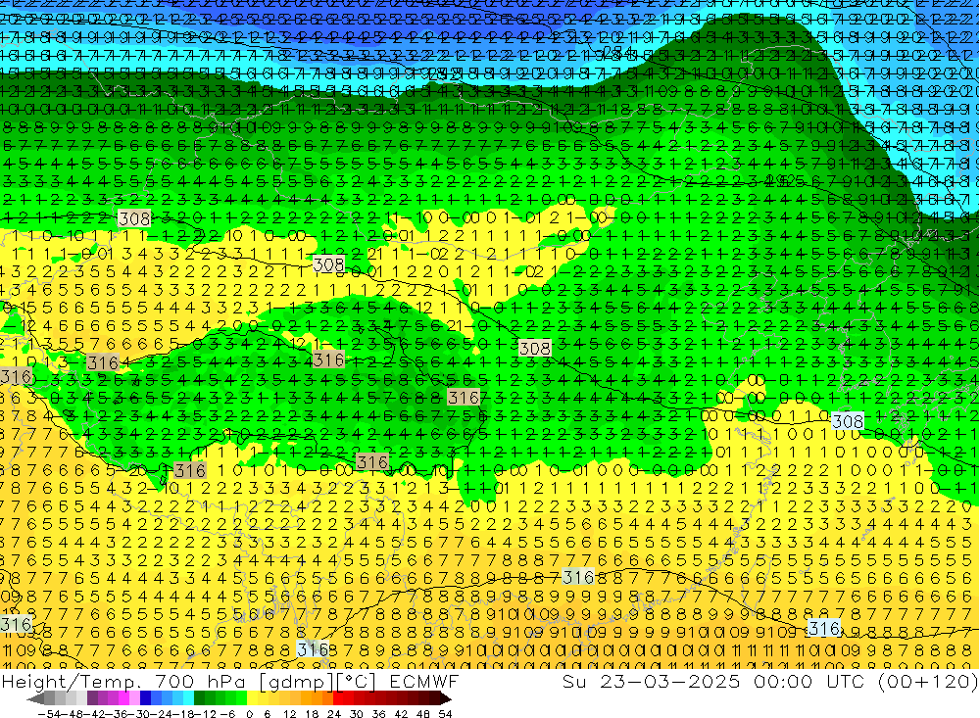Select the "[gdmp][°C]" units label
The width and height of the screenshot is (980, 718).
[318, 683]
